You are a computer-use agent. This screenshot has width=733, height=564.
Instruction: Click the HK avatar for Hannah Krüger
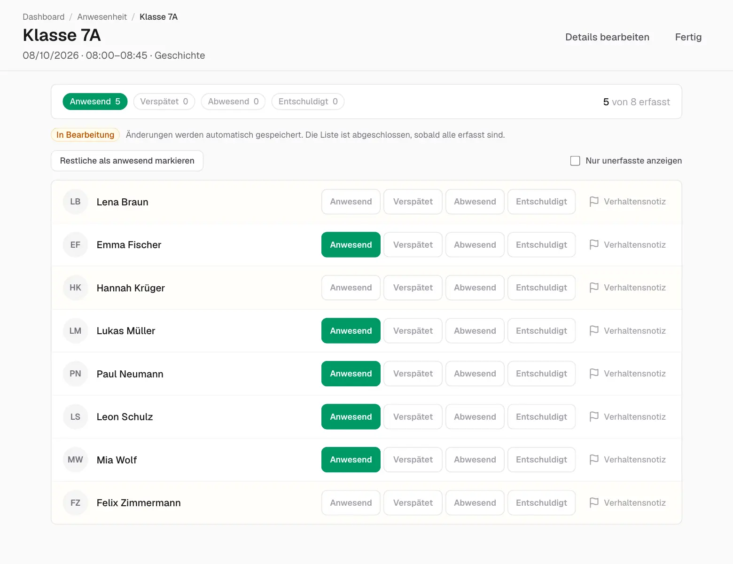point(75,288)
